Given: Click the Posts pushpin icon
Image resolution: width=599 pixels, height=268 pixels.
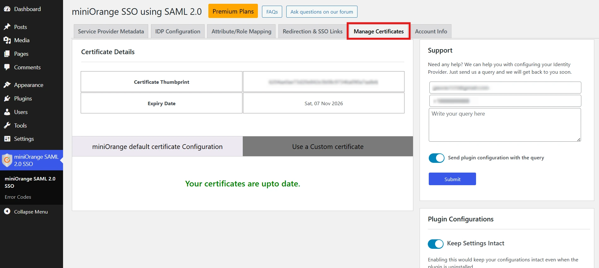Looking at the screenshot, I should click(x=7, y=27).
